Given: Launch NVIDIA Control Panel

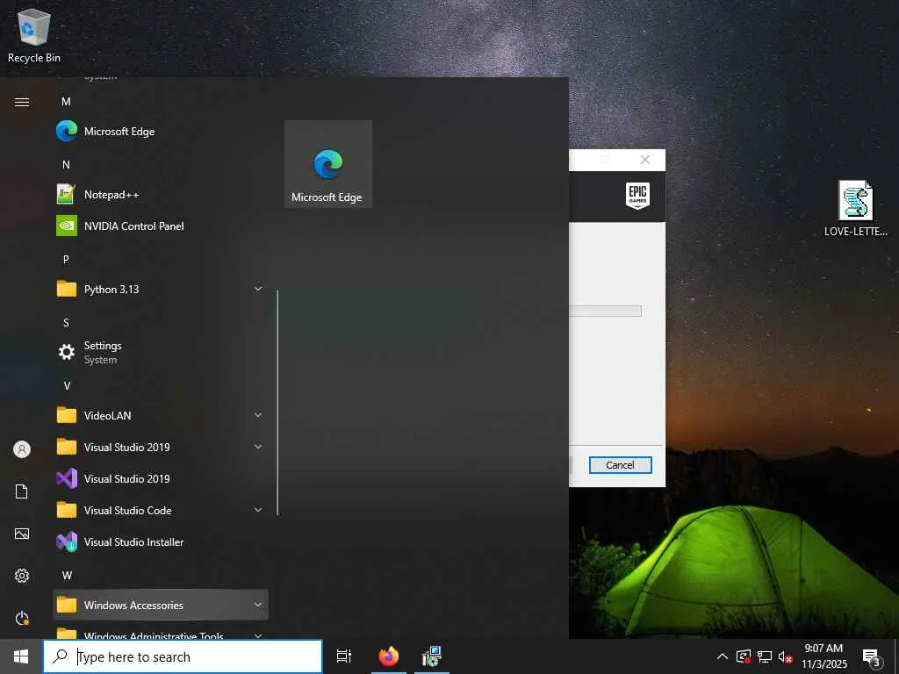Looking at the screenshot, I should [x=161, y=226].
